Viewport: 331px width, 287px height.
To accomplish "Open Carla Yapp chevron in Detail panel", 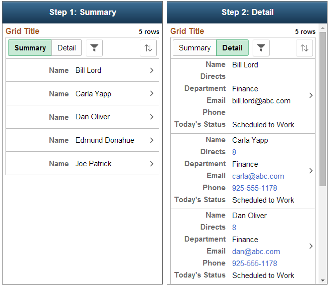I will (x=311, y=171).
